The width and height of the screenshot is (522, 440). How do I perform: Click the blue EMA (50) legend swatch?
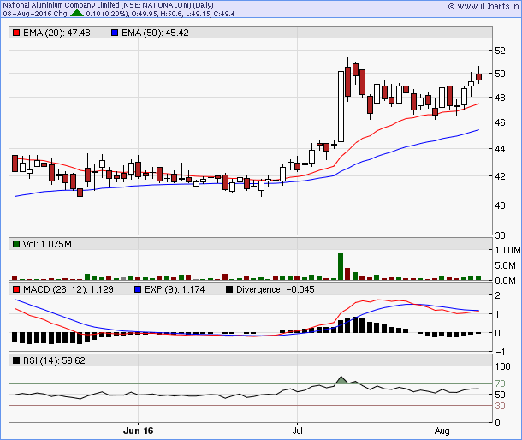tap(115, 33)
